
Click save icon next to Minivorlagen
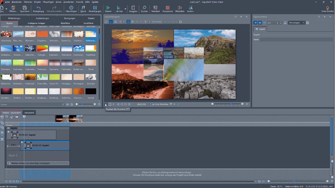tap(307, 23)
